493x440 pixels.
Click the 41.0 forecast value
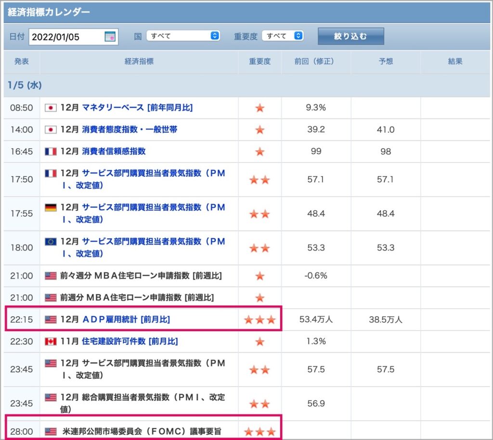(386, 129)
